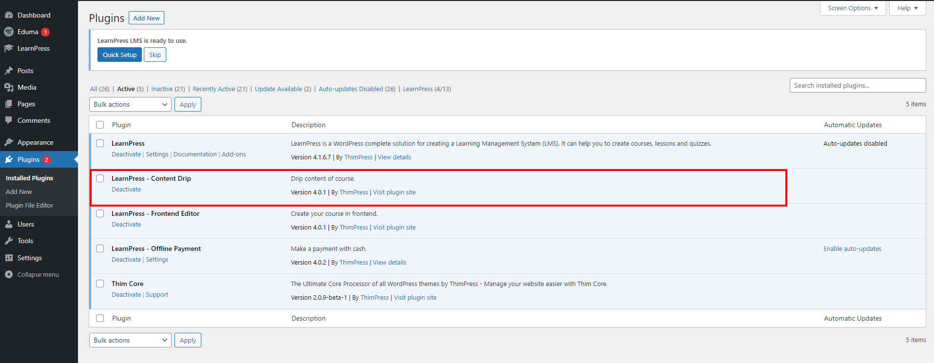Image resolution: width=934 pixels, height=363 pixels.
Task: Tick the LearnPress - Frontend Editor checkbox
Action: pos(100,213)
